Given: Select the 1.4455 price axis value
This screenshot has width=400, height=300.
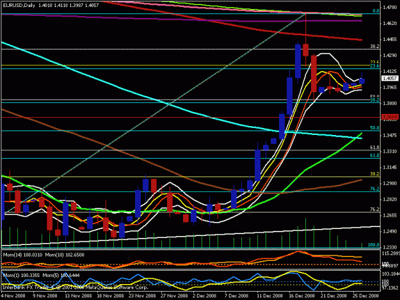Looking at the screenshot, I should 390,39.
